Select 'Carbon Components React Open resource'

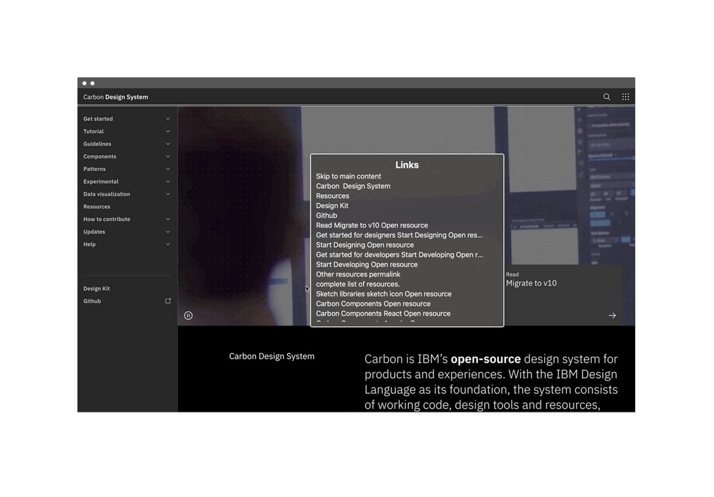click(x=383, y=314)
